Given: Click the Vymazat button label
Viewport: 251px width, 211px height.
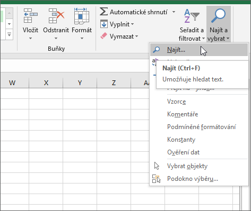Looking at the screenshot, I should [122, 36].
